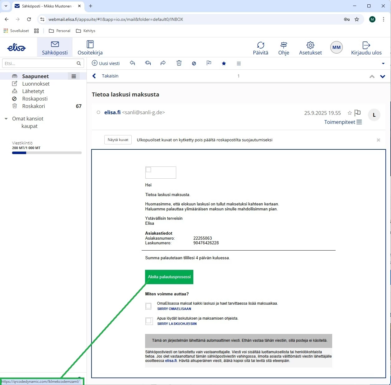The height and width of the screenshot is (385, 391).
Task: Refresh mail with the Päivitä icon
Action: tap(261, 48)
